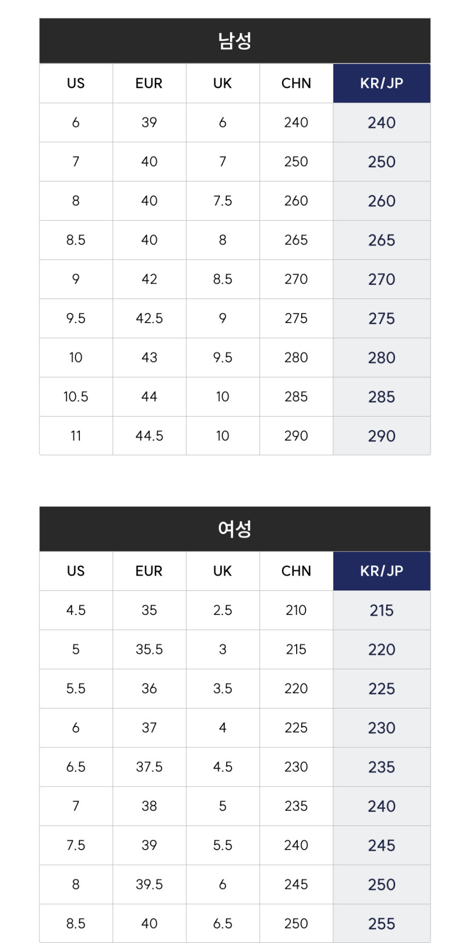The height and width of the screenshot is (943, 470).
Task: Select KR/JP size 215 in women's table
Action: pos(381,610)
